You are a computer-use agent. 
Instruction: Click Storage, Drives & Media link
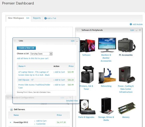(106, 119)
